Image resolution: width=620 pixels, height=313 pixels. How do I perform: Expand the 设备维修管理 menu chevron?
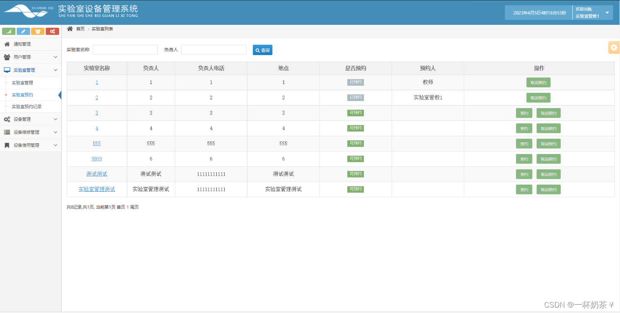pos(56,132)
